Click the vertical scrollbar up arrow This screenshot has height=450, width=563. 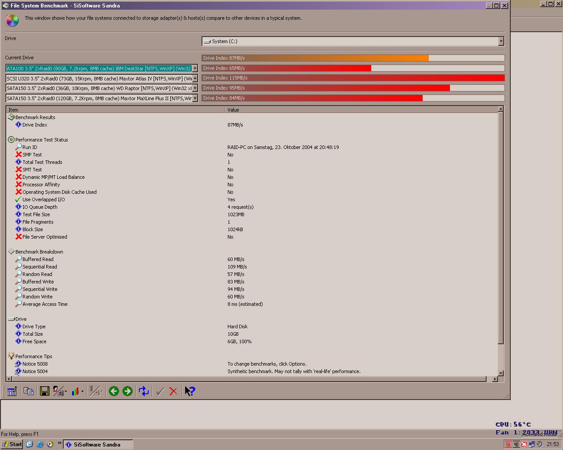pos(501,109)
